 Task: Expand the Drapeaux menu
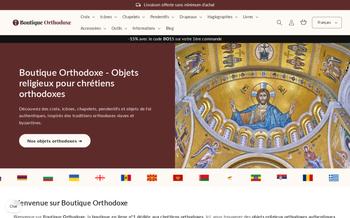click(191, 17)
